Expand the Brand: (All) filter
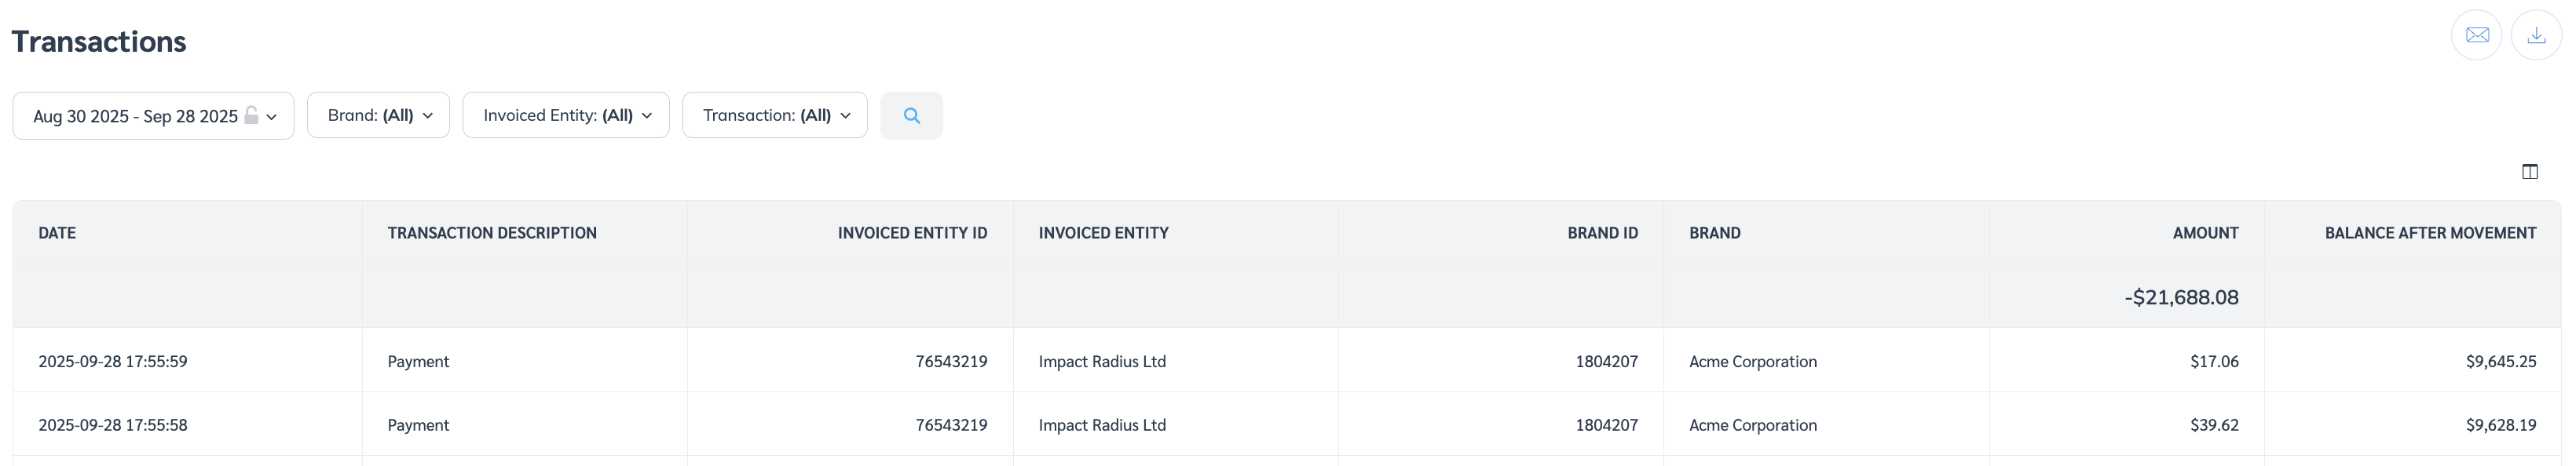 (378, 116)
